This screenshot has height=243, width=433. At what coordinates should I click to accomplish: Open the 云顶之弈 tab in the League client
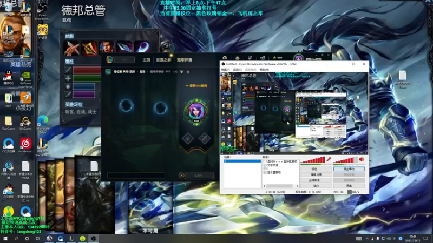tap(163, 60)
